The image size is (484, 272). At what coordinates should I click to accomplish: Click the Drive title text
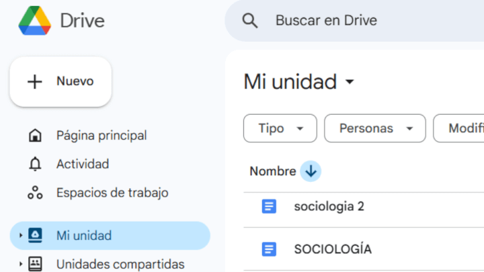[x=83, y=21]
